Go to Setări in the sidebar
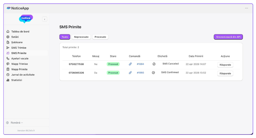The width and height of the screenshot is (256, 138). tap(15, 37)
